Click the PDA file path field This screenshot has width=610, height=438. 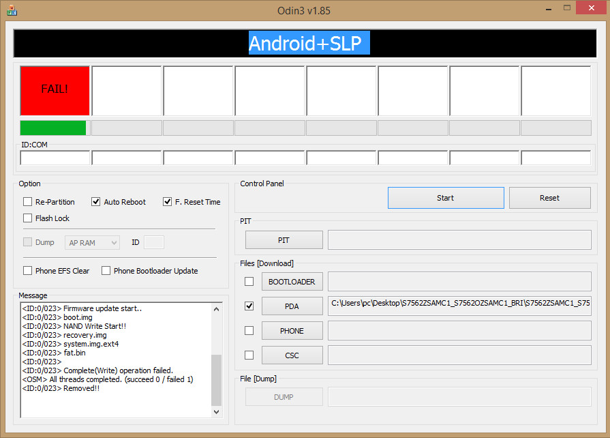[459, 306]
